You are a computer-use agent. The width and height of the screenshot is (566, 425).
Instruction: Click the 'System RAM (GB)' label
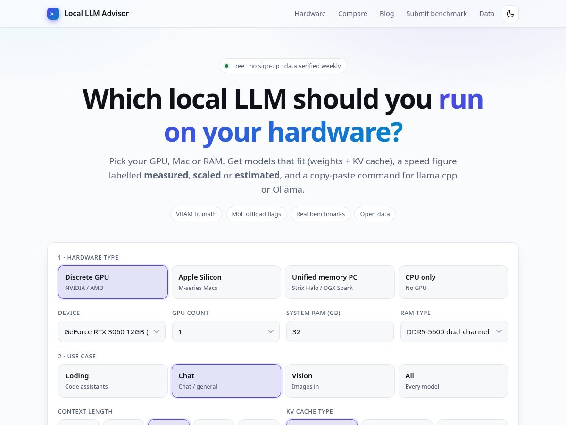point(313,313)
